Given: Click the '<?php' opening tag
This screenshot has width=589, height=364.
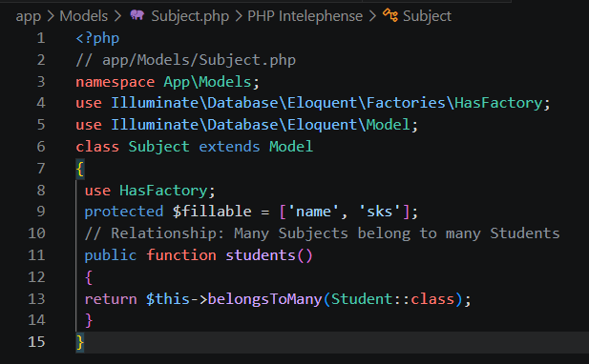Looking at the screenshot, I should (97, 38).
